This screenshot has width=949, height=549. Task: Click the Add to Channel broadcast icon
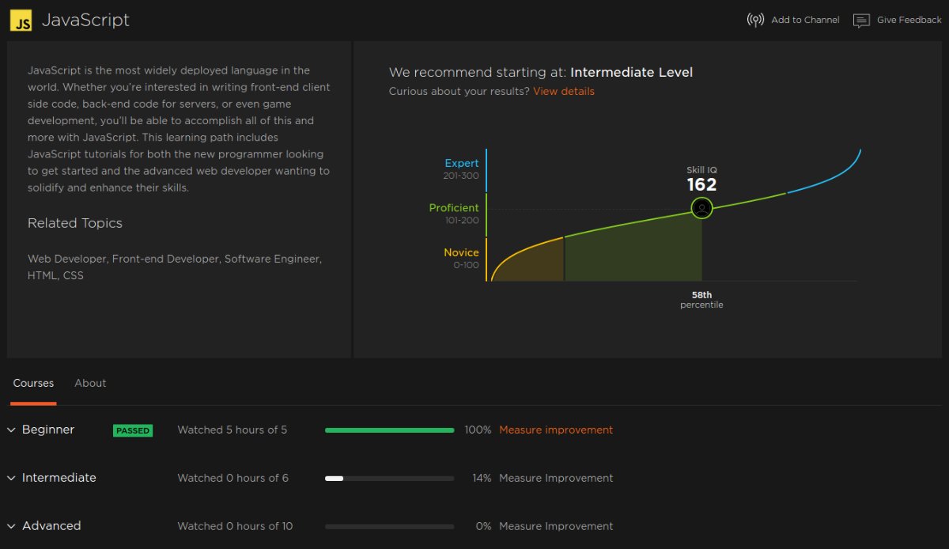[x=755, y=20]
